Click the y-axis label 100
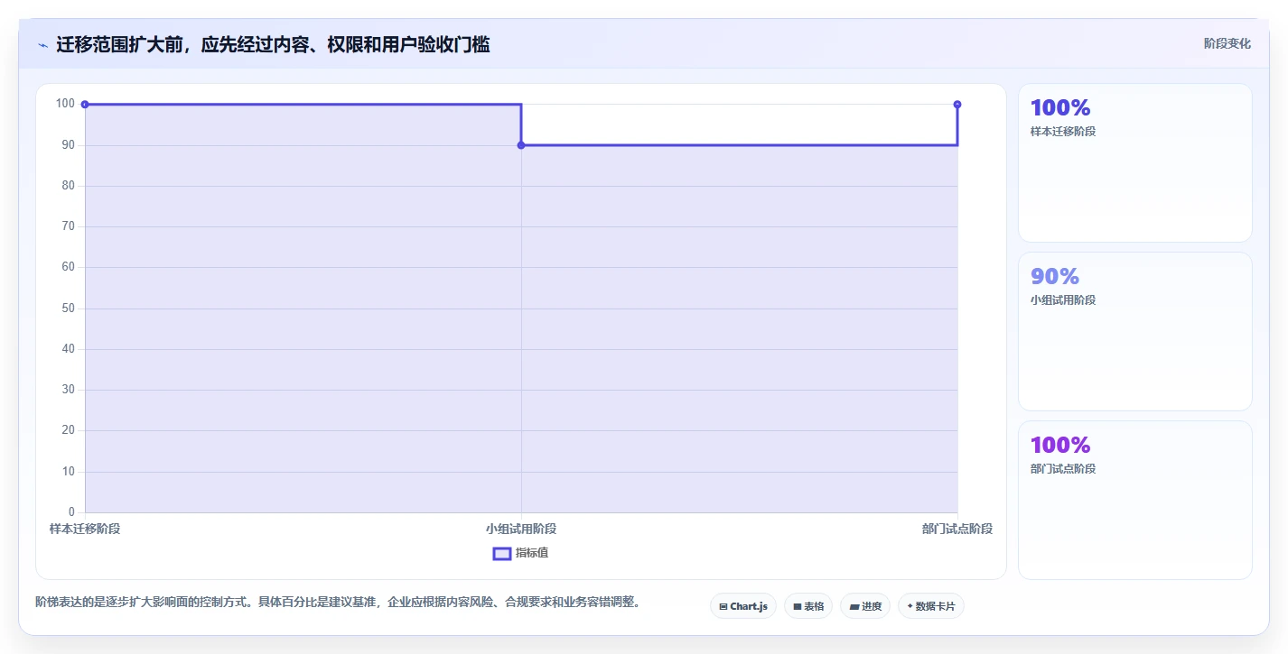Screen dimensions: 1288x654 click(65, 104)
